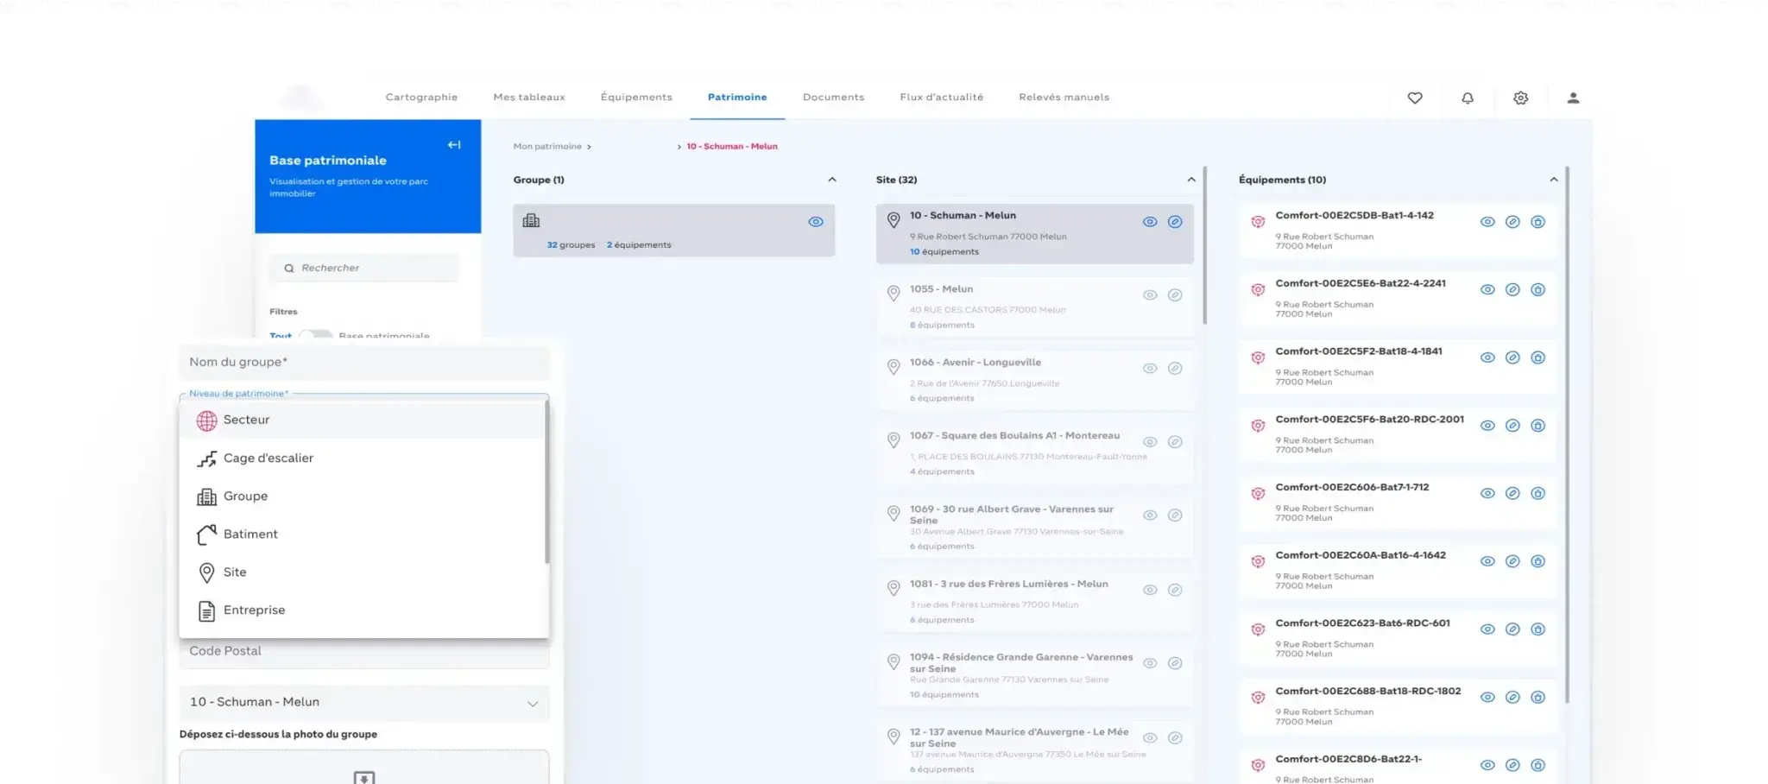
Task: Collapse the Équipements (10) column
Action: (1553, 180)
